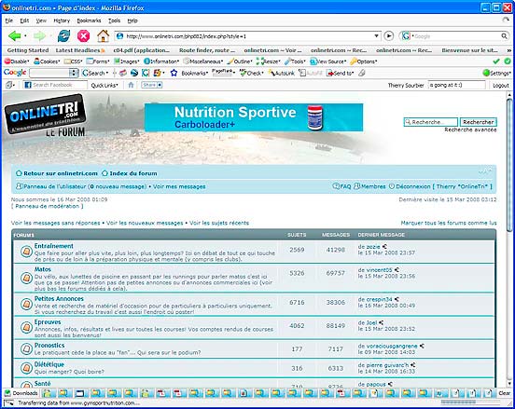Screen dimensions: 515x409
Task: Expand the address bar URL history dropdown
Action: tap(376, 35)
